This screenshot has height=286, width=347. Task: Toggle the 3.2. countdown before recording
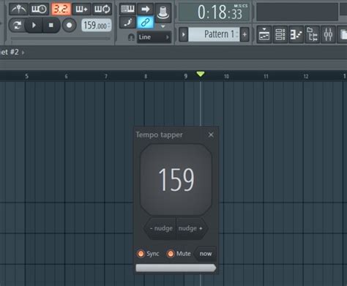click(x=61, y=10)
